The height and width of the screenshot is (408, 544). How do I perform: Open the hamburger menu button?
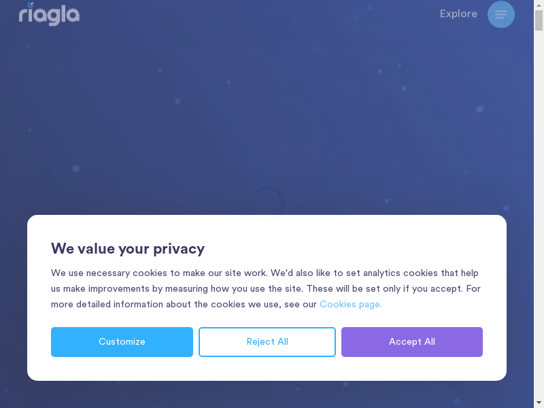[x=501, y=14]
